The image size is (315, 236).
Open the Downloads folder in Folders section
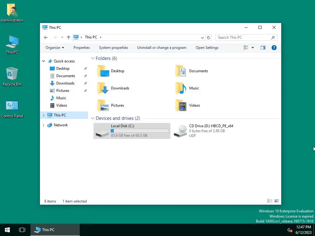pos(113,88)
